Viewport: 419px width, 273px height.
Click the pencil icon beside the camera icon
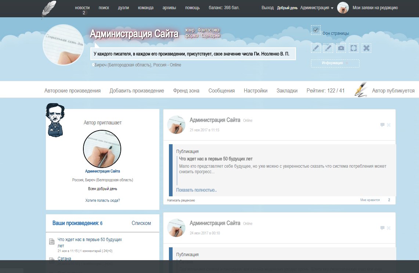[x=328, y=48]
